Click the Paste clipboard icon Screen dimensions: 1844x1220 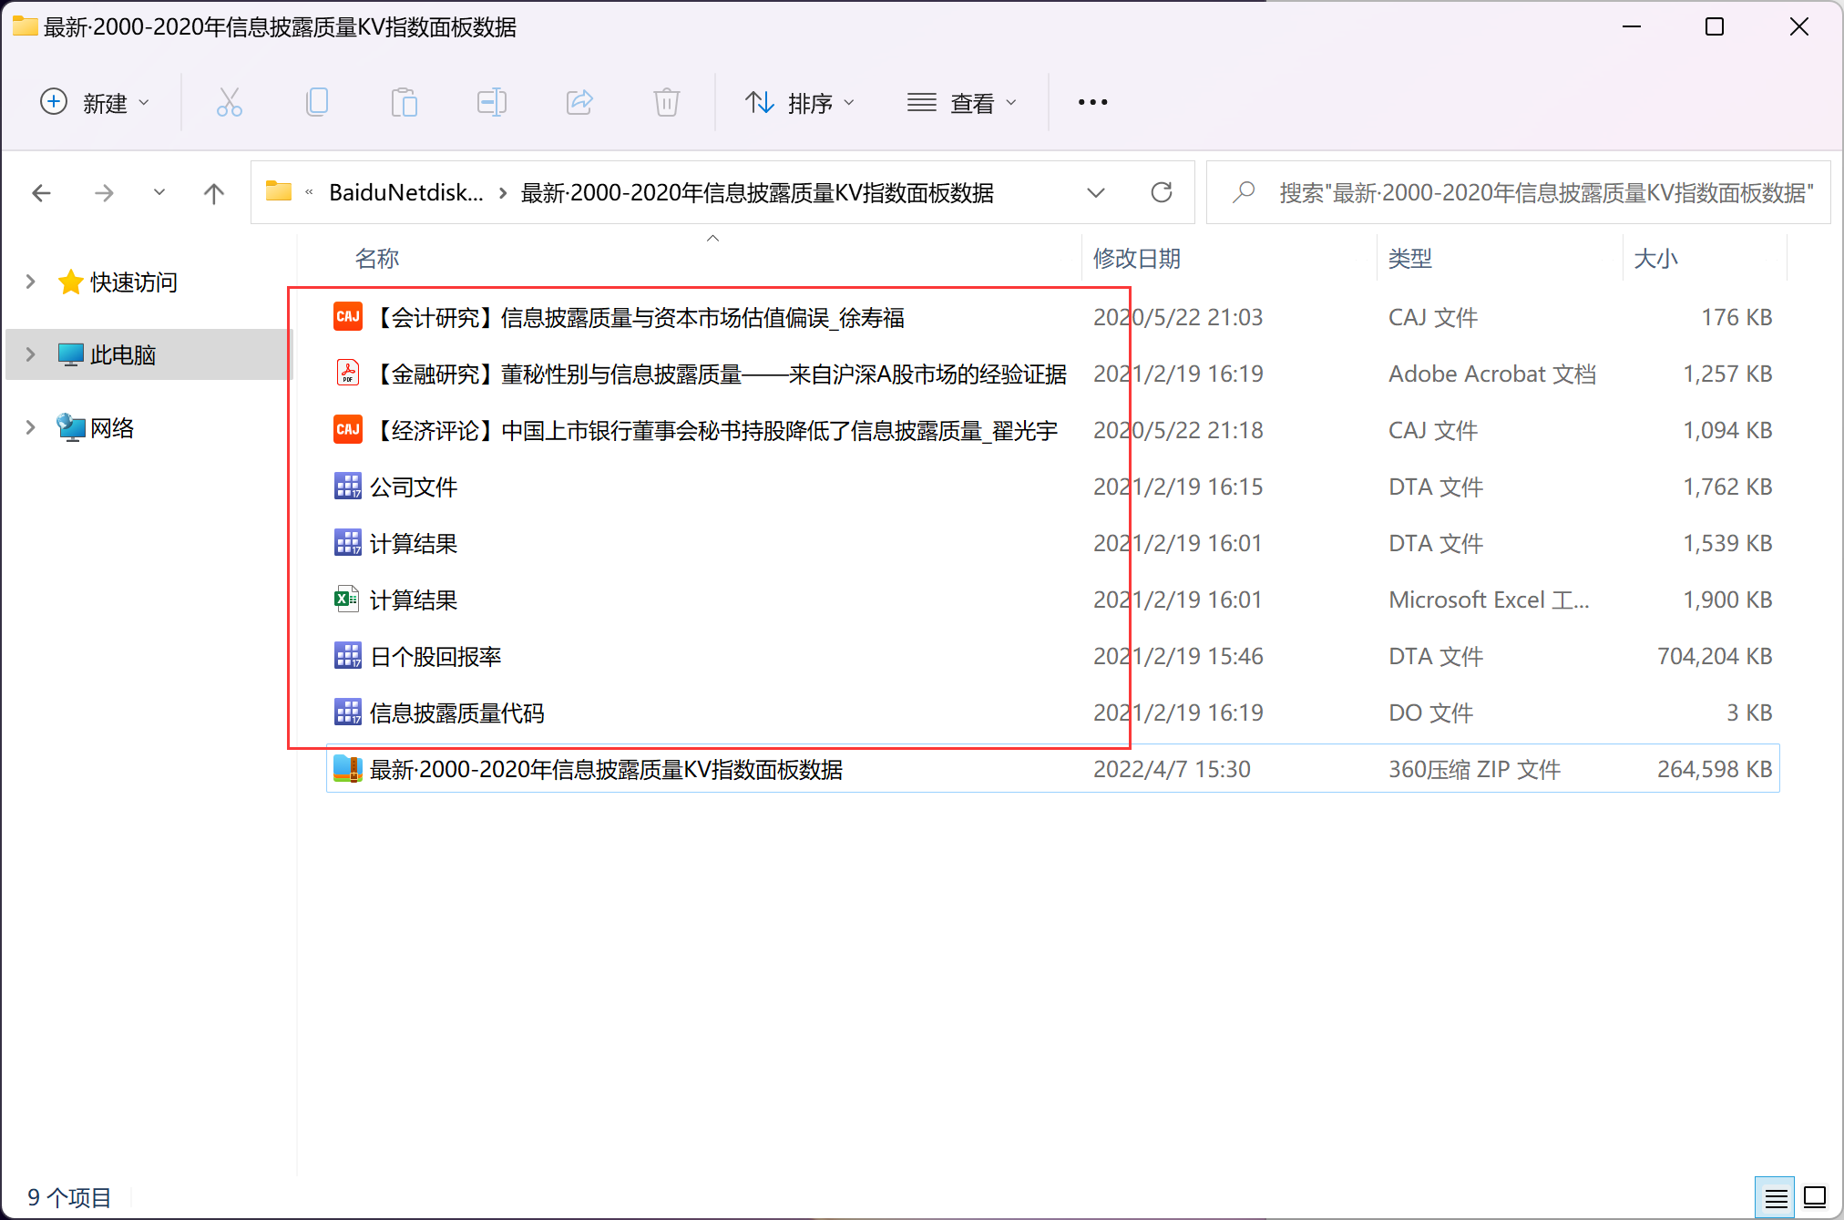click(404, 102)
